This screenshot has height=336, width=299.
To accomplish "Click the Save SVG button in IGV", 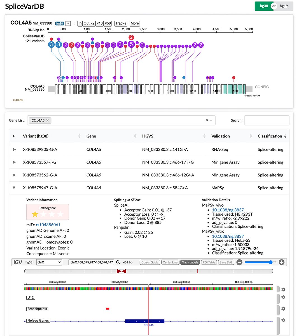I will (226, 262).
